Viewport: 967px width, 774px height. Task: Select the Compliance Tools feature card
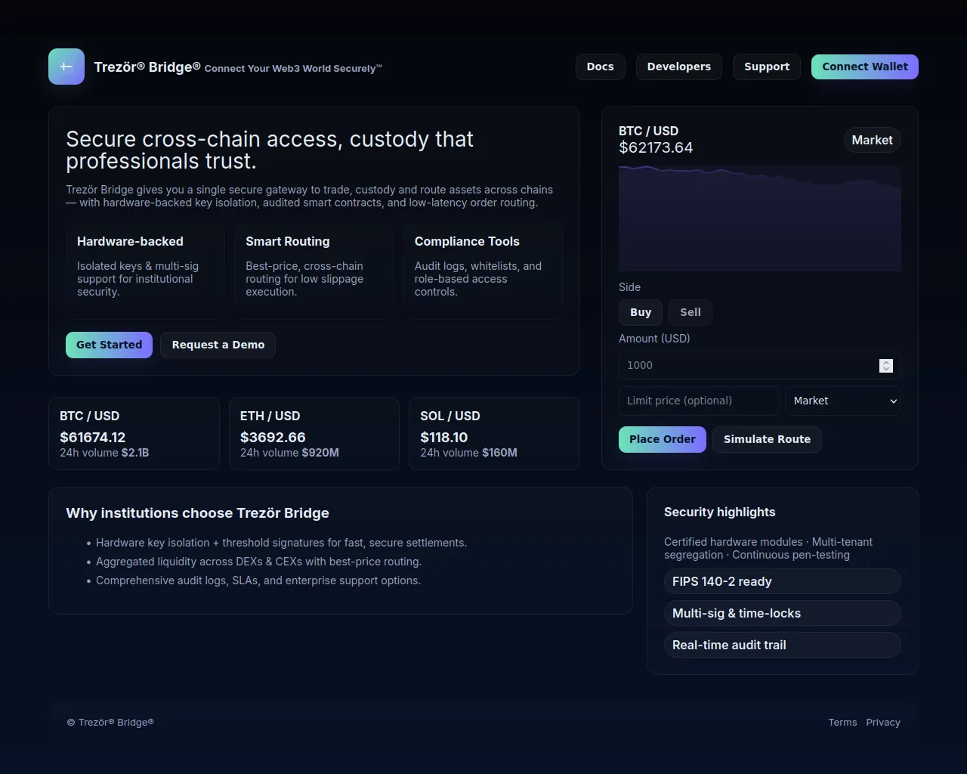pyautogui.click(x=483, y=271)
